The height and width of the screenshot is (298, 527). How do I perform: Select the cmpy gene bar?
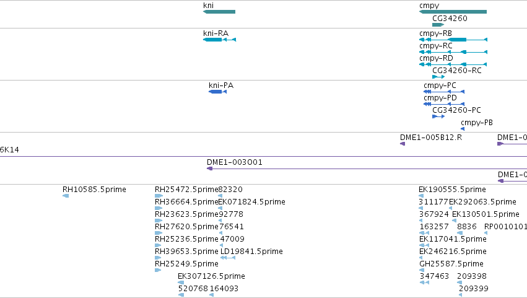453,12
